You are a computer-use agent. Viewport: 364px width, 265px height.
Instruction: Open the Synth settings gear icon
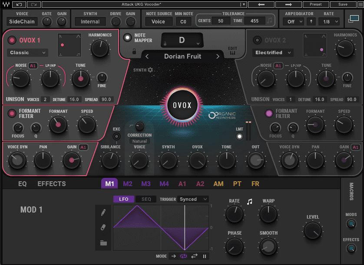click(x=150, y=70)
